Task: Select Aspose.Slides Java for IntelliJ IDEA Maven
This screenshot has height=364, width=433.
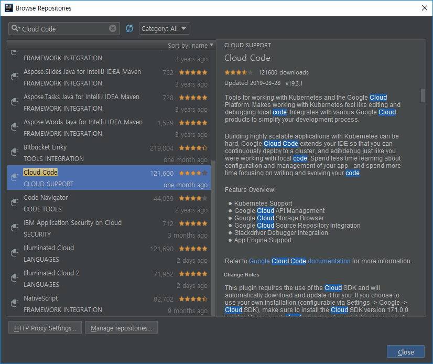Action: coord(82,72)
